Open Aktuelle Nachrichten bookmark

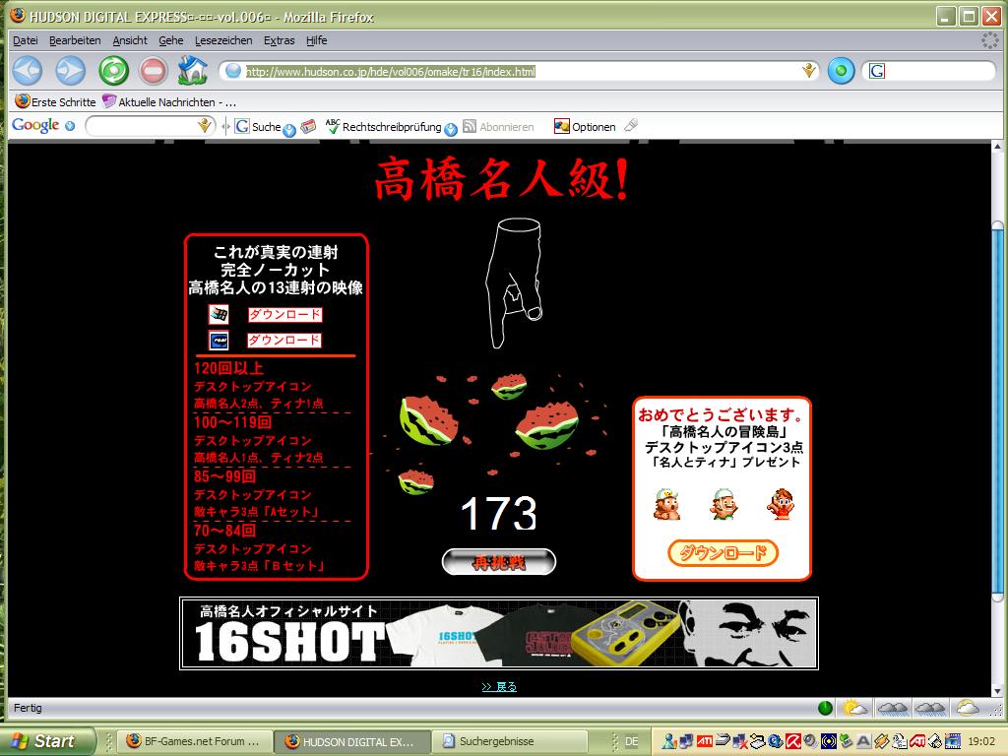coord(169,101)
